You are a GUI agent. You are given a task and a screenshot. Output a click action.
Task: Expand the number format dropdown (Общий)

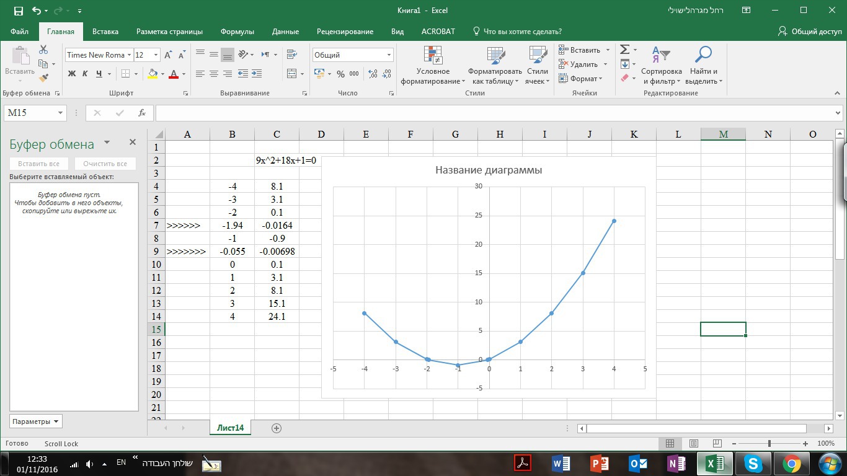389,55
